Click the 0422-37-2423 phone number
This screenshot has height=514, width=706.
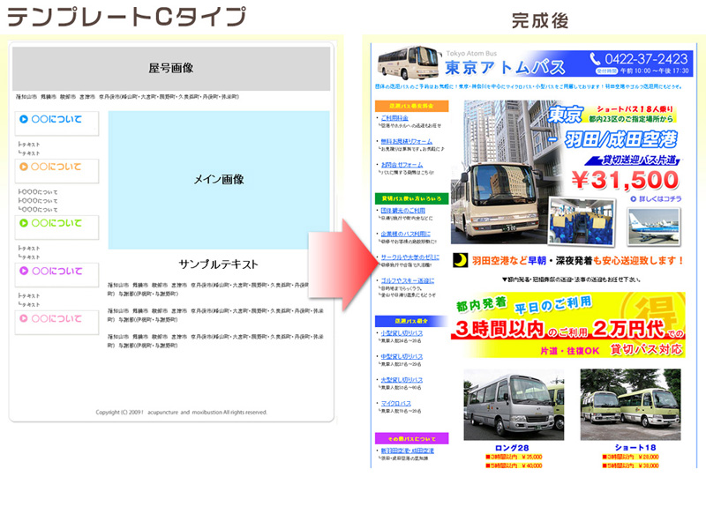tap(646, 59)
